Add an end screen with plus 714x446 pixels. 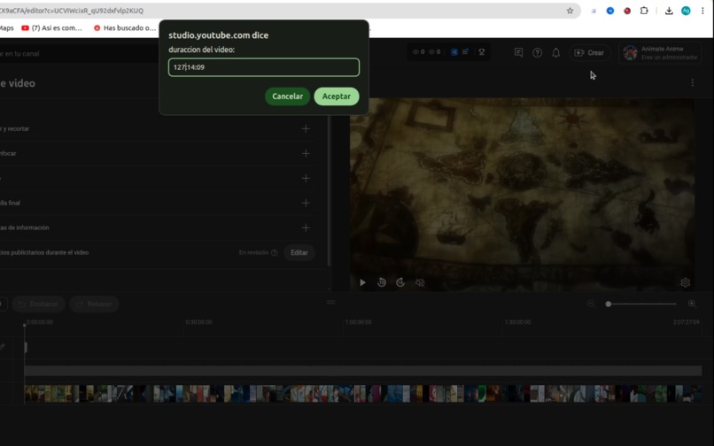(306, 203)
